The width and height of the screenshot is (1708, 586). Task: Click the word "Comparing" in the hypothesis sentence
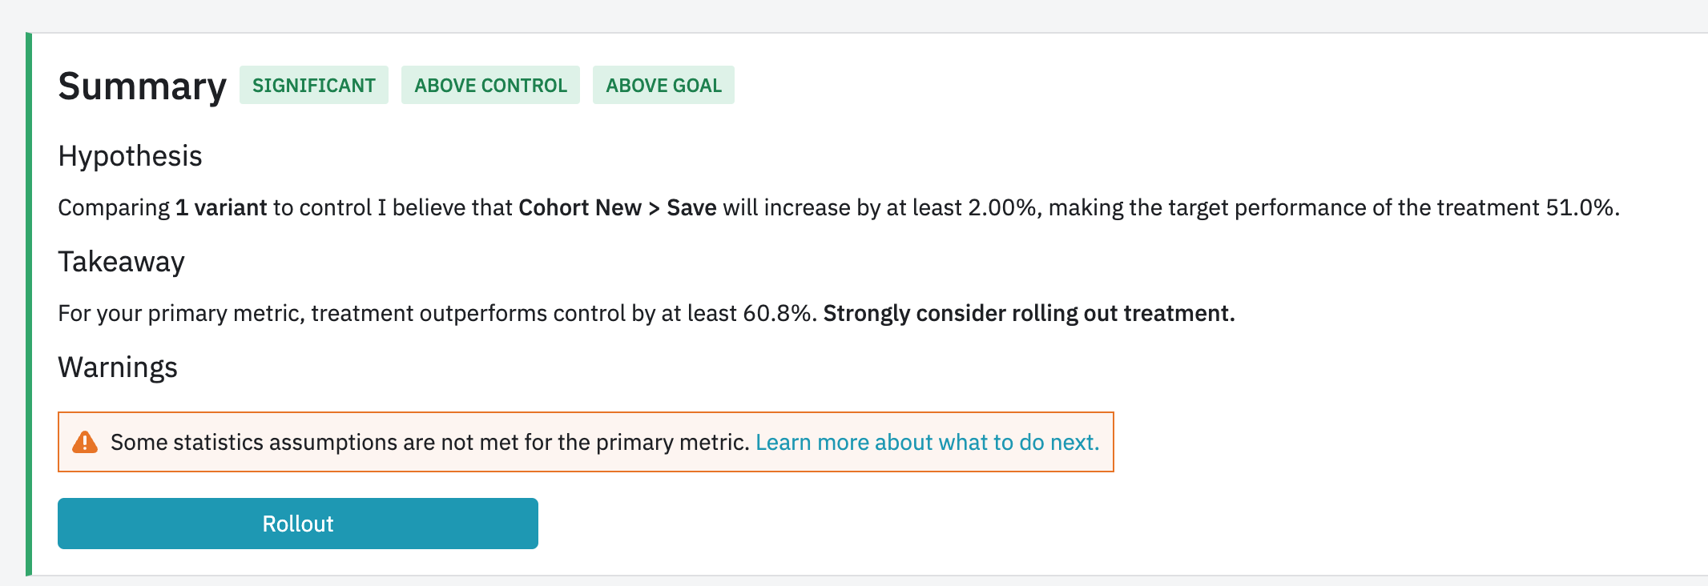114,208
